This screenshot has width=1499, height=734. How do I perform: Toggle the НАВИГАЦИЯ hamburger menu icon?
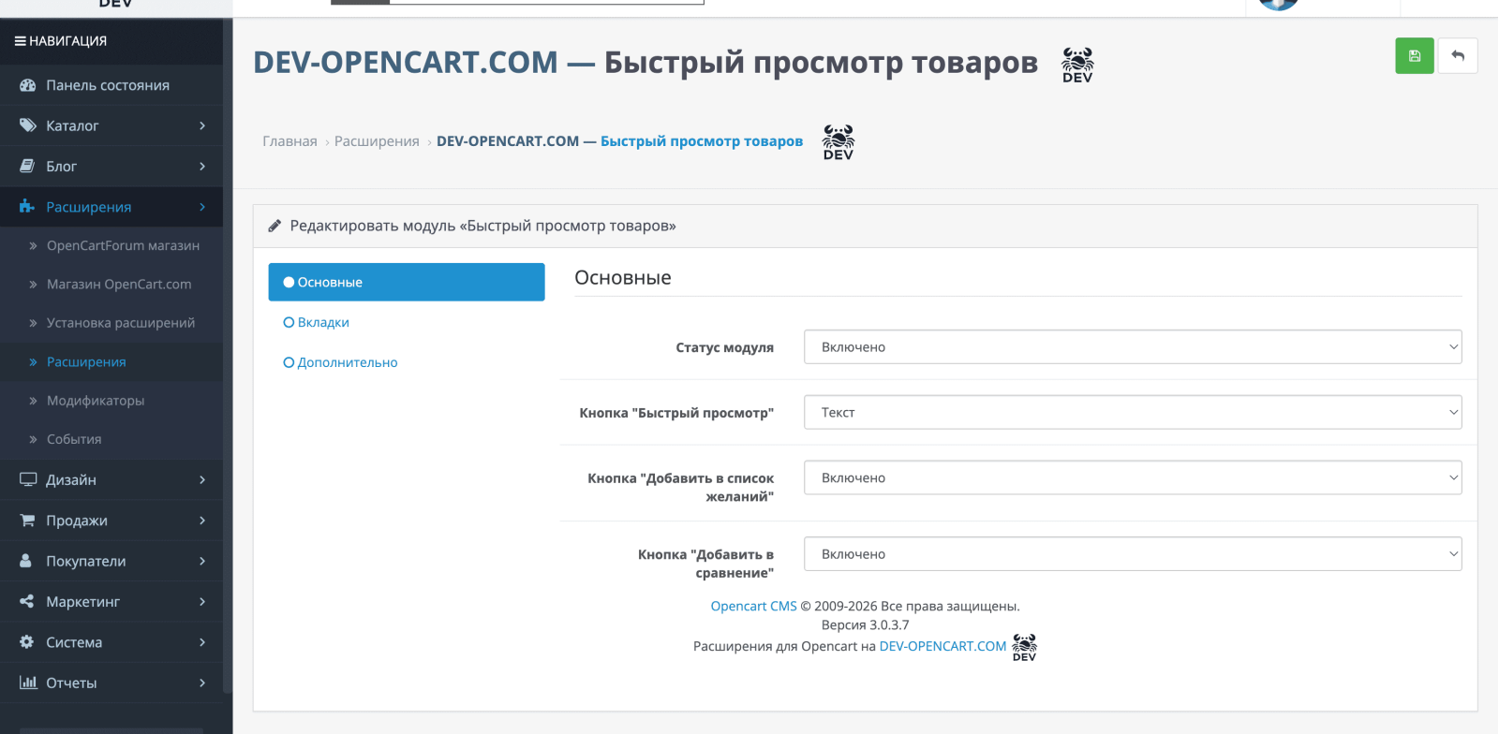pos(20,41)
